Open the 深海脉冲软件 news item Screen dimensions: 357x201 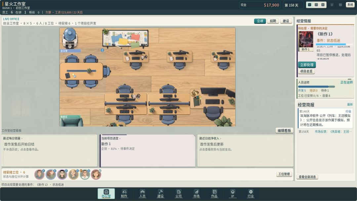[x=325, y=118]
